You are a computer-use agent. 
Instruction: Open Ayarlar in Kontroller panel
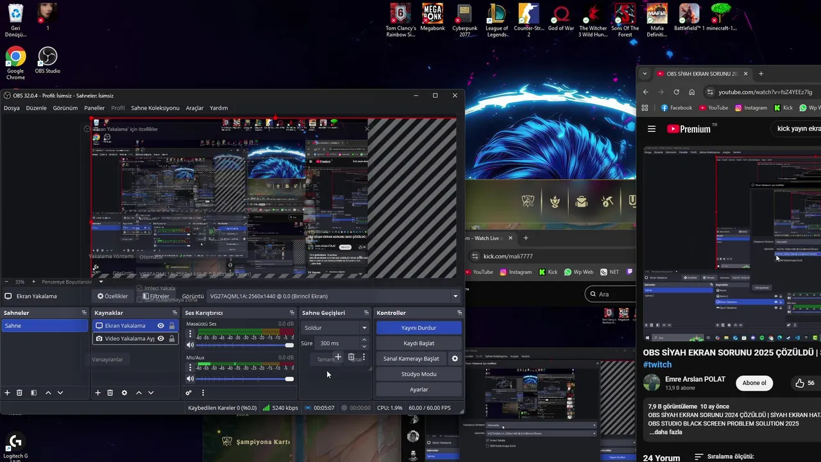coord(419,389)
